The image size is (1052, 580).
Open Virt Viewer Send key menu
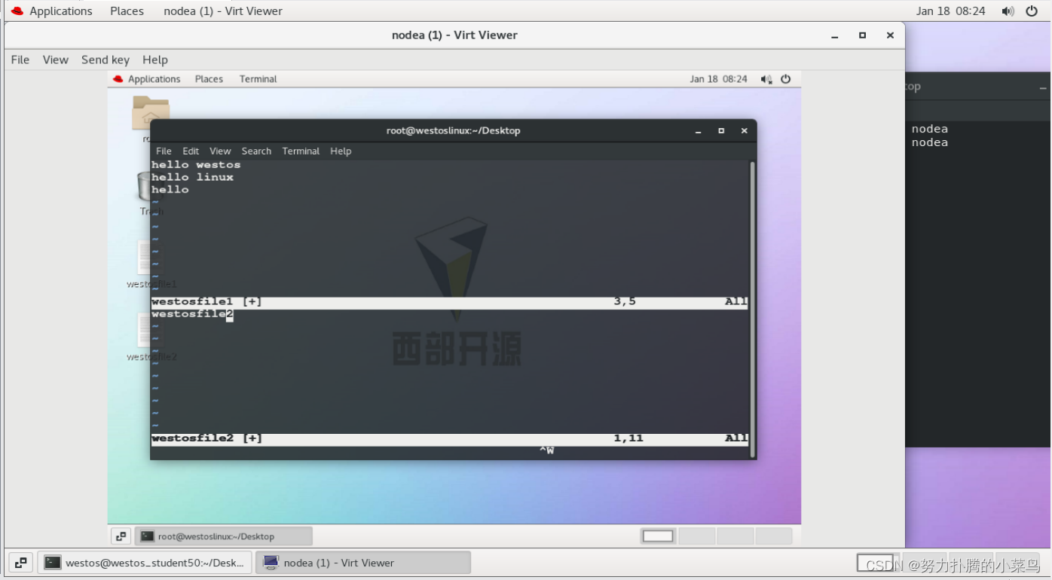click(x=106, y=60)
